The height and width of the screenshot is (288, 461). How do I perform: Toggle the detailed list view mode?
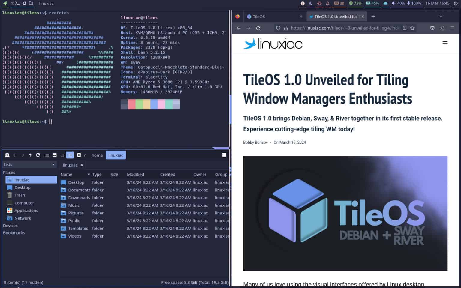click(x=70, y=155)
